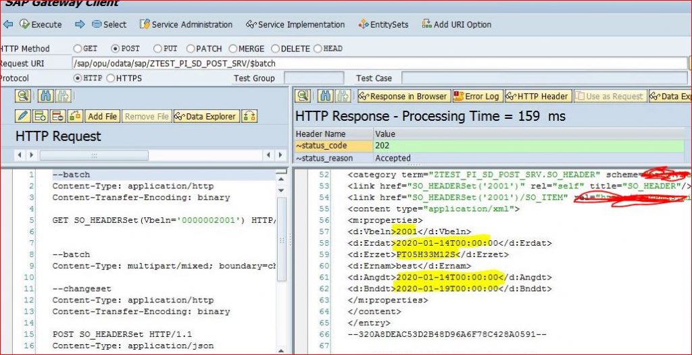Click the Select toolbar button
The width and height of the screenshot is (692, 355).
point(109,25)
